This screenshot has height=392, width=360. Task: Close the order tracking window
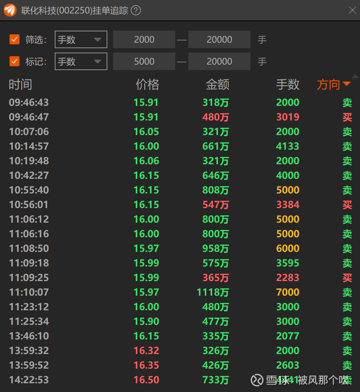point(352,10)
